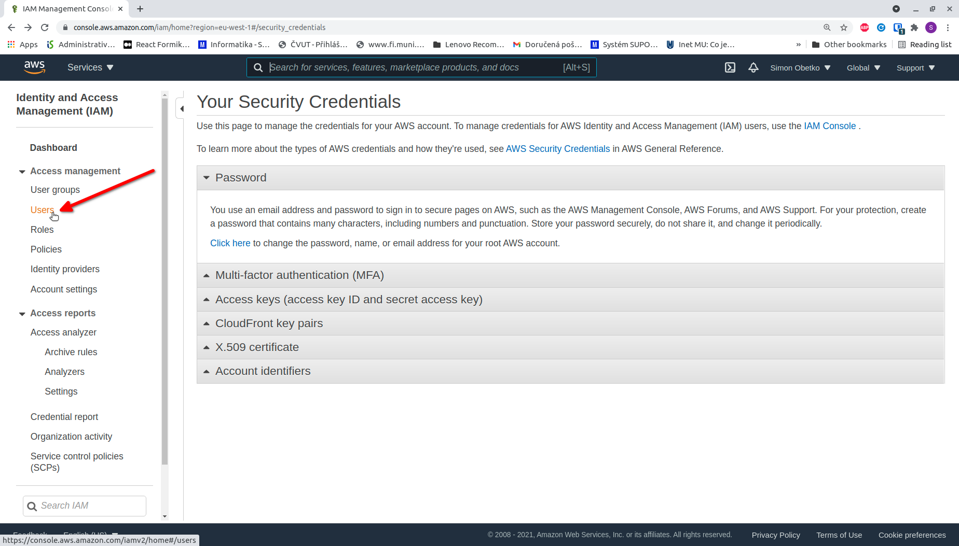The height and width of the screenshot is (546, 959).
Task: Open the Privacy Policy footer link
Action: [x=776, y=535]
